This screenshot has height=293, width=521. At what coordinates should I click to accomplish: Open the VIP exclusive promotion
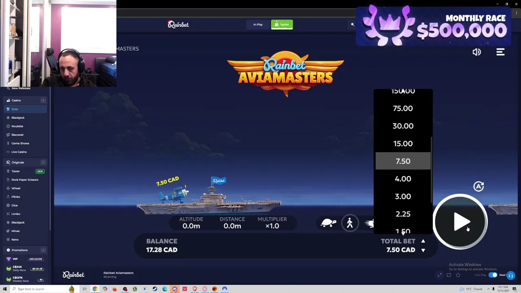pyautogui.click(x=25, y=259)
